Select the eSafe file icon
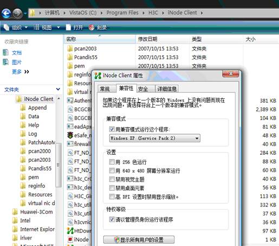This screenshot has width=279, height=246. coord(70,135)
